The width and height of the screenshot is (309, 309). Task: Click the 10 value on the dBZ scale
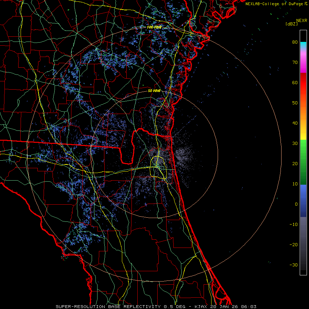[295, 184]
